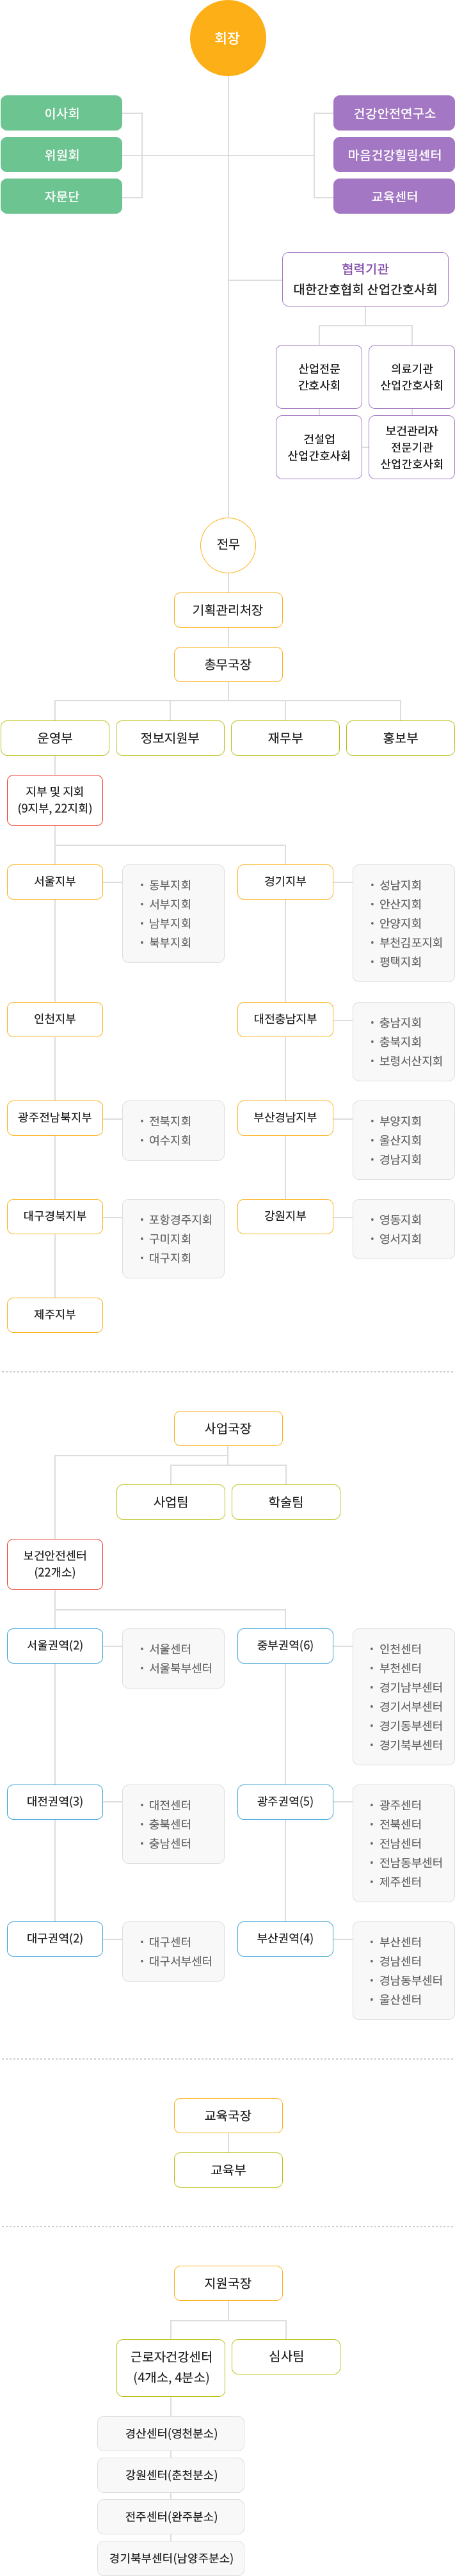Click the orange 회장 circle
455x2576 pixels.
[228, 38]
